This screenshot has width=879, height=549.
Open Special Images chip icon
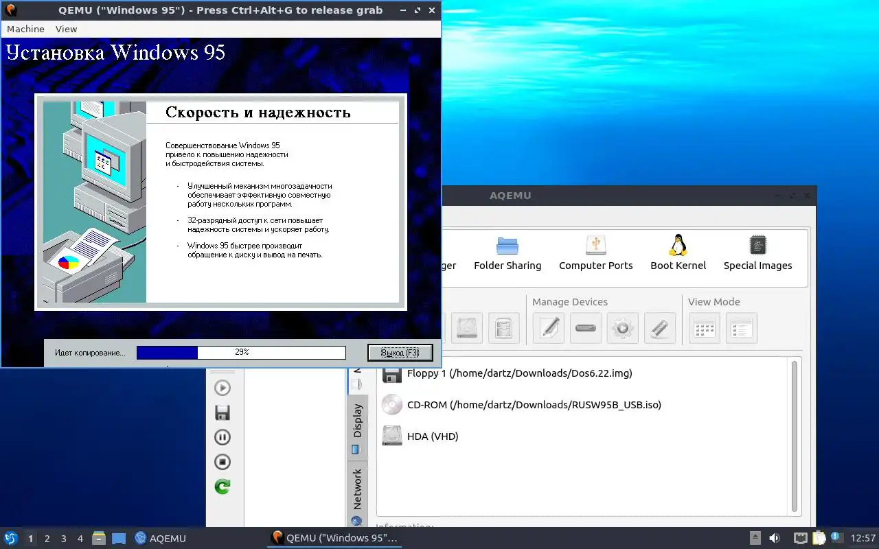(757, 253)
